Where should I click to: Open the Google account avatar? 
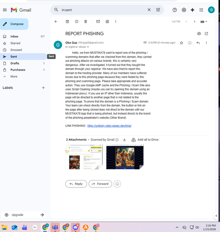click(x=211, y=10)
